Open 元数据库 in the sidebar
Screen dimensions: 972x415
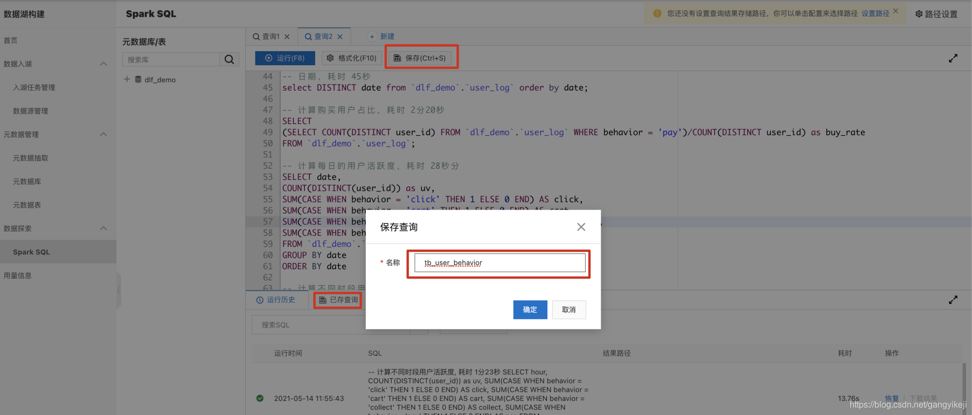coord(27,182)
